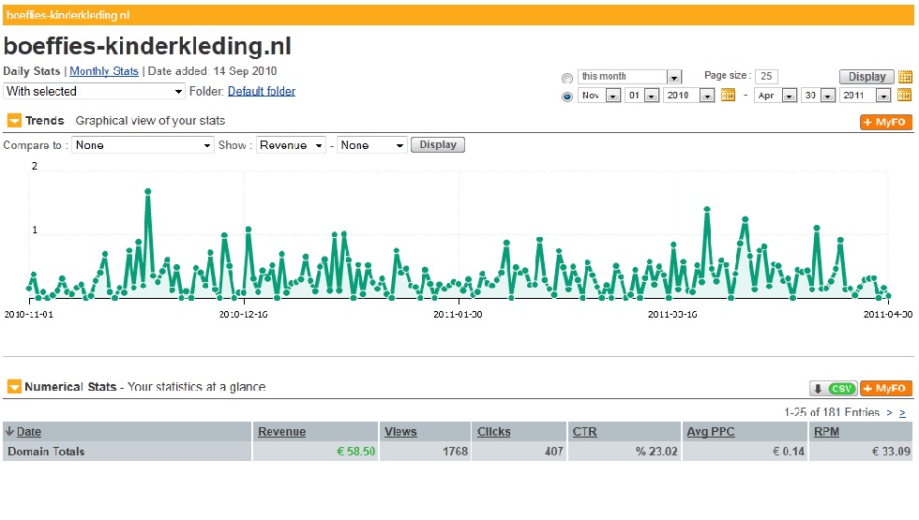Viewport: 919px width, 520px height.
Task: Click the boeffies-kinderkleding.nl page heading
Action: click(147, 46)
